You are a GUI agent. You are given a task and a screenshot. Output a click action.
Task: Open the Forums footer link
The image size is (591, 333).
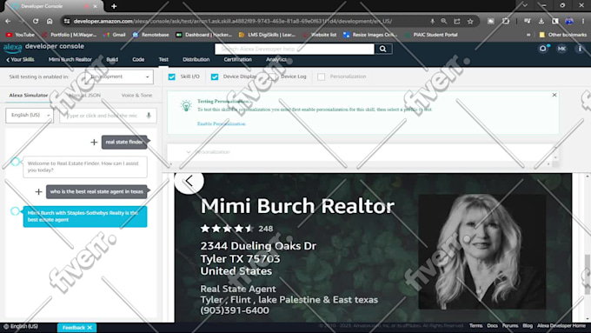click(510, 326)
